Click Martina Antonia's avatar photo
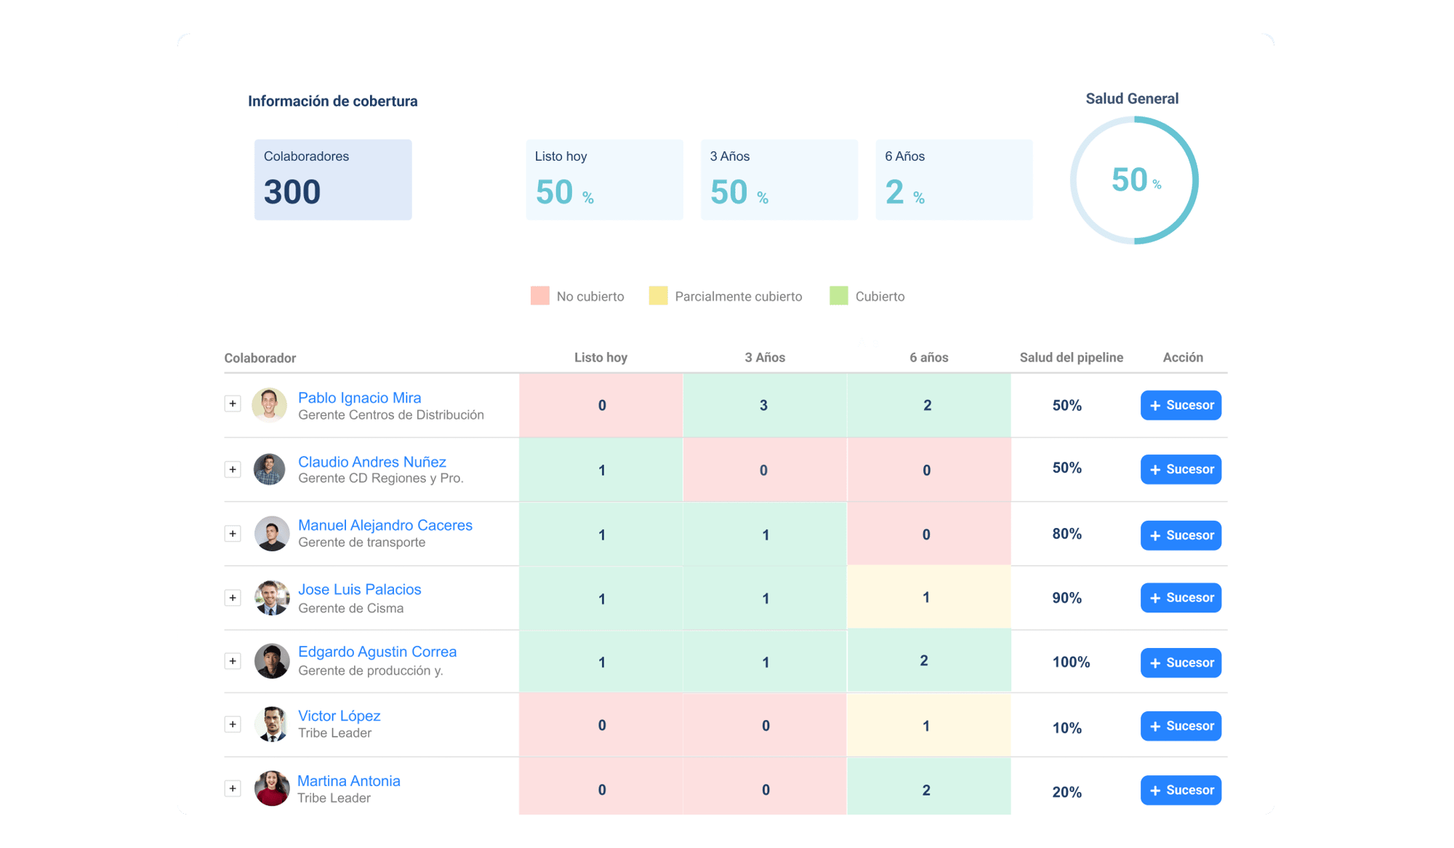Screen dimensions: 1454x848 pyautogui.click(x=272, y=788)
